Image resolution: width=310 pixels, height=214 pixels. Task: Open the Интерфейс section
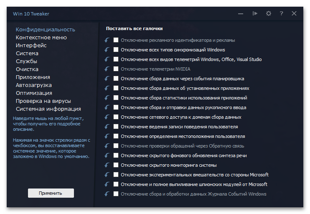tap(31, 46)
